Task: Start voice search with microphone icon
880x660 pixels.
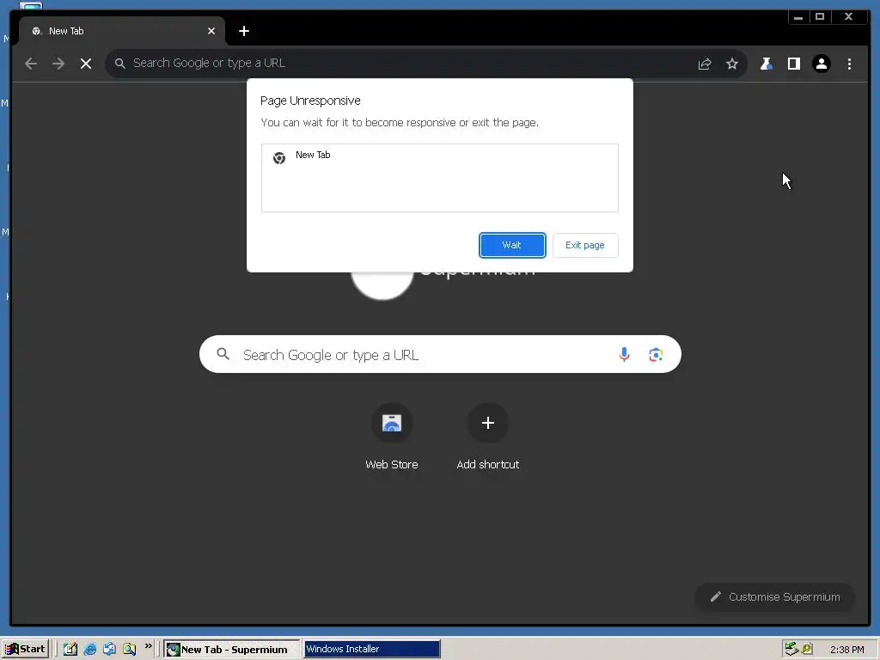Action: click(x=624, y=354)
